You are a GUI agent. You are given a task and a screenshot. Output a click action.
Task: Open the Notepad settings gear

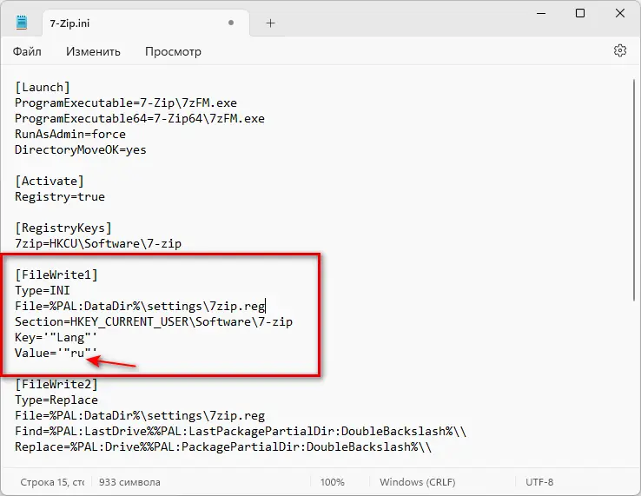pyautogui.click(x=620, y=50)
